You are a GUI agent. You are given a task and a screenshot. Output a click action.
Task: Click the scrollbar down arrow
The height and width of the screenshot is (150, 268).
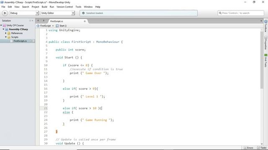click(x=262, y=144)
